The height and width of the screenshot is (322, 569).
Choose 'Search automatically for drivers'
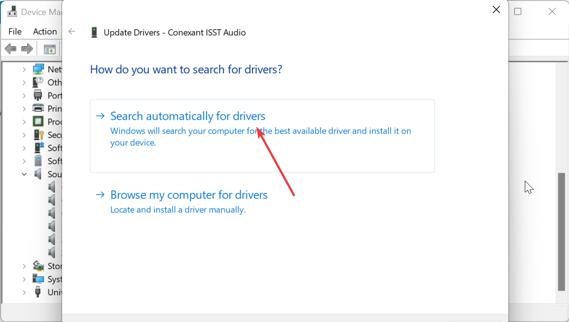coord(262,136)
